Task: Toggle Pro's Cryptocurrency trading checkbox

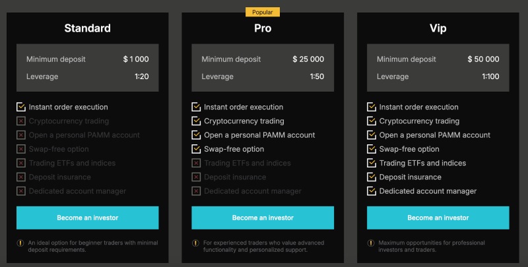Action: pos(196,121)
